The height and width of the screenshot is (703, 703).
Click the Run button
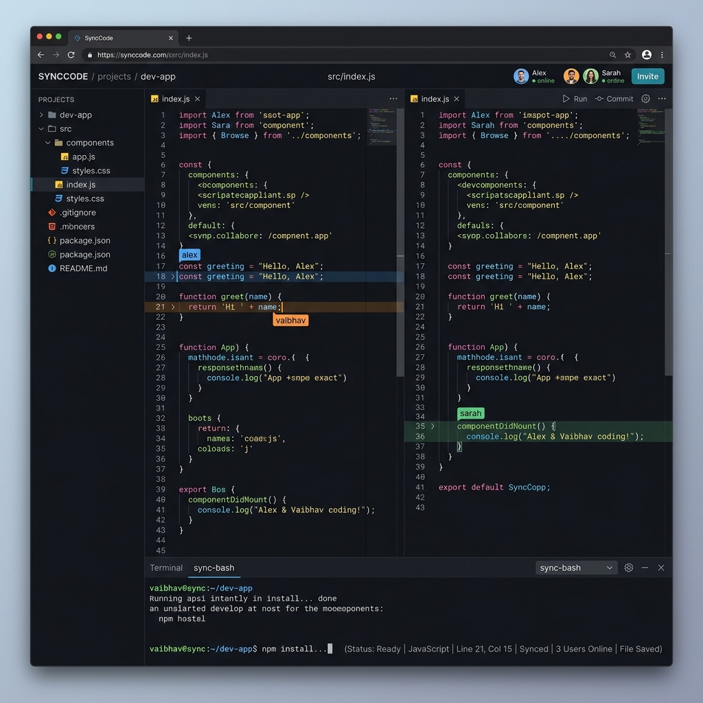575,99
